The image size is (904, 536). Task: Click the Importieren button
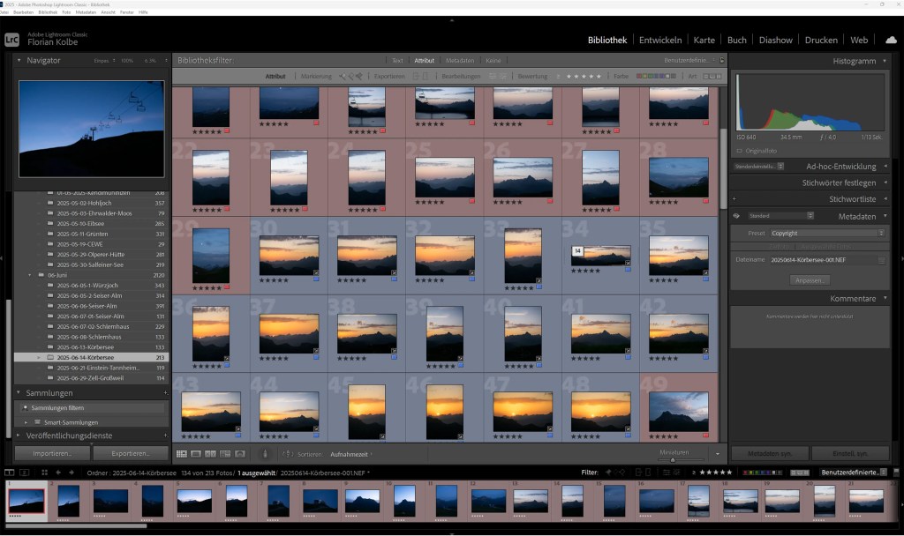pos(51,453)
